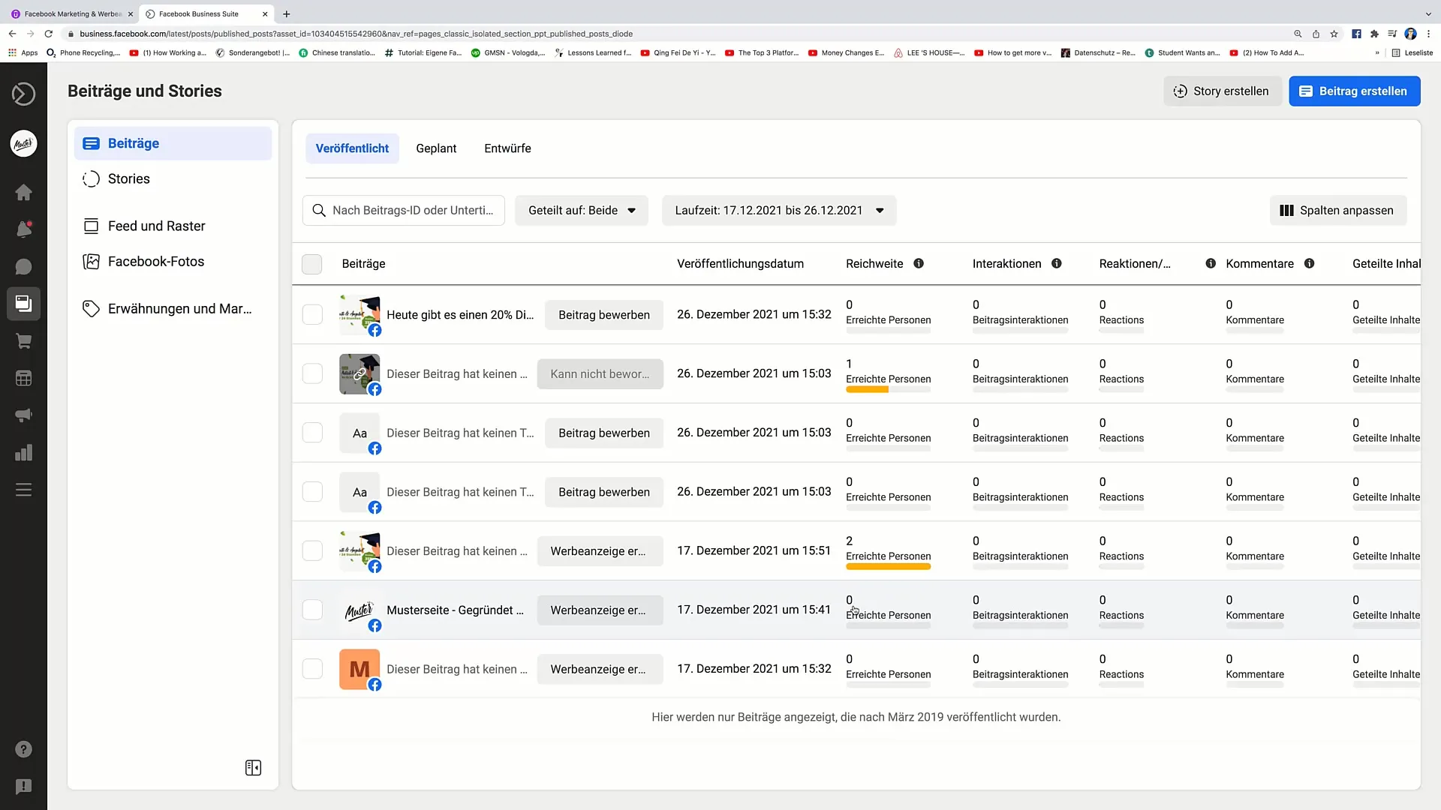The height and width of the screenshot is (810, 1441).
Task: Switch to the Entwürfe tab
Action: point(507,147)
